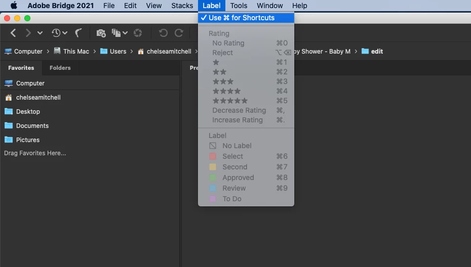Expand chevron before the edit breadcrumb
Screen dimensions: 471x267
[x=356, y=51]
